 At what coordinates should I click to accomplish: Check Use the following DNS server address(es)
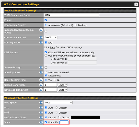pyautogui.click(x=46, y=55)
